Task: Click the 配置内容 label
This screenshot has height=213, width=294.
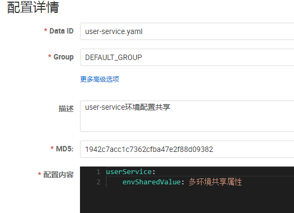Action: (x=58, y=175)
